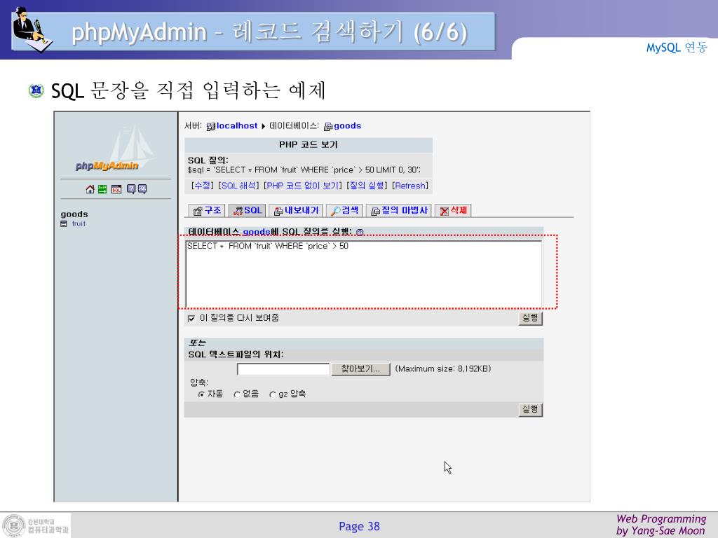Click the 찾아보기... browse button
Viewport: 718px width, 538px height.
click(360, 369)
